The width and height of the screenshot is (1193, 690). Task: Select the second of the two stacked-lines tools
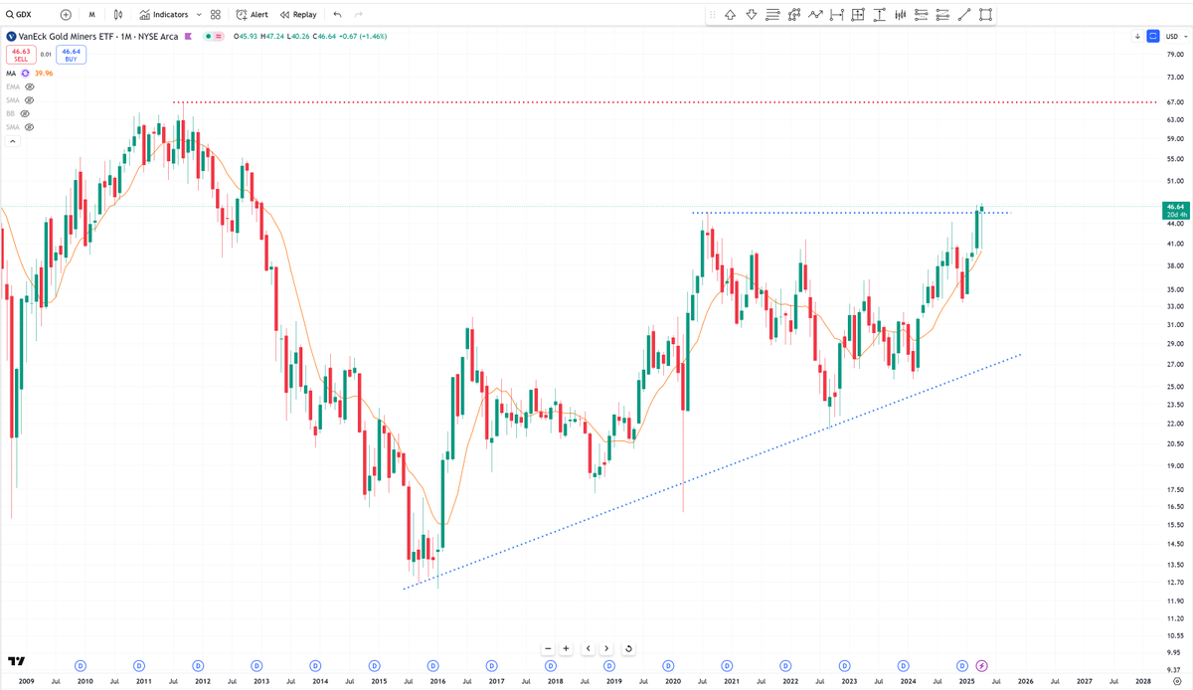(x=943, y=15)
